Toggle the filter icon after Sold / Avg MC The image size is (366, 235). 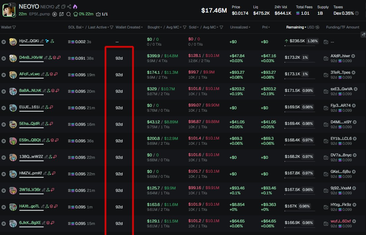tap(221, 27)
